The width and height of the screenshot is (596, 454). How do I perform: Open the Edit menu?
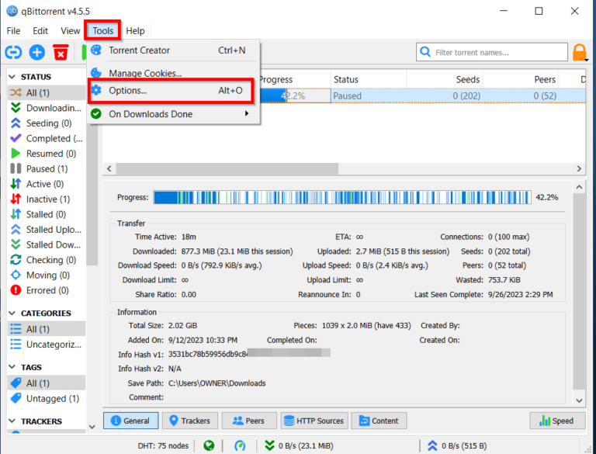coord(40,31)
